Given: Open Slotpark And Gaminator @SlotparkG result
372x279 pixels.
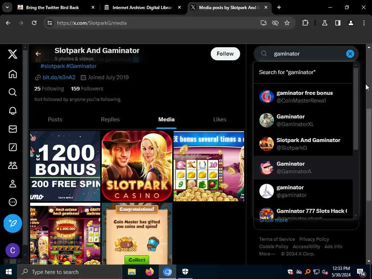Looking at the screenshot, I should [x=303, y=144].
